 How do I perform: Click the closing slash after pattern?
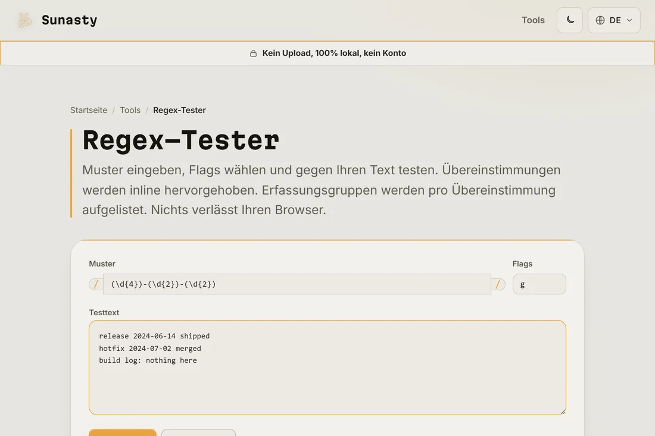coord(498,284)
